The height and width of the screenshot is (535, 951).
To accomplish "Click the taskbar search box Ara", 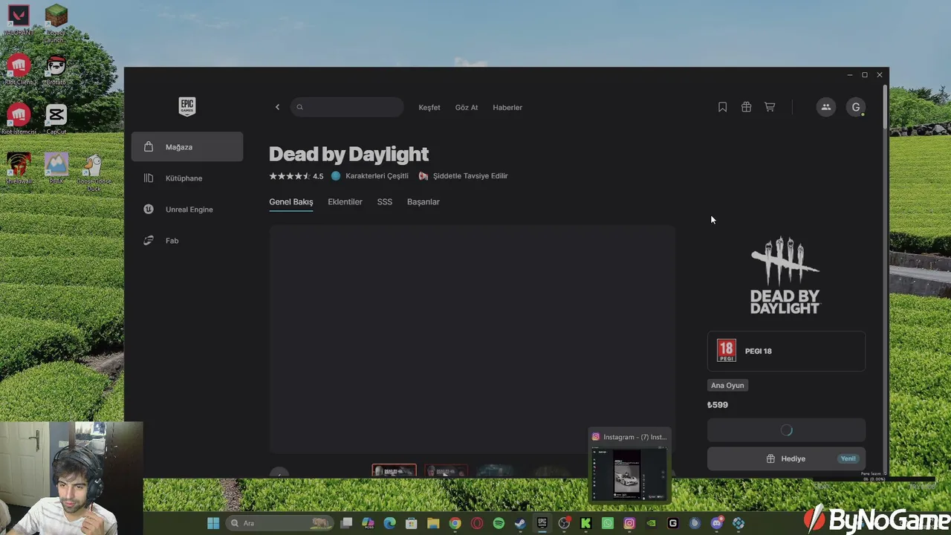I will click(x=279, y=523).
